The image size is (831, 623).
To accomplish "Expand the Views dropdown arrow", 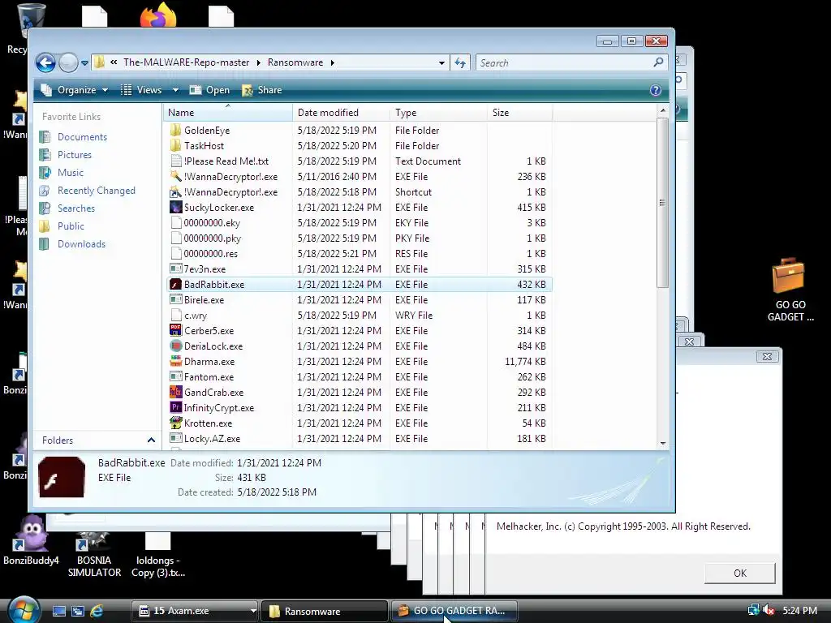I will [175, 90].
